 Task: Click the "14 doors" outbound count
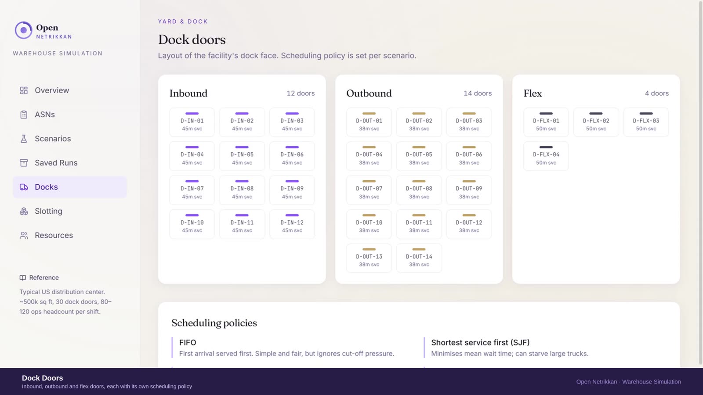[478, 93]
